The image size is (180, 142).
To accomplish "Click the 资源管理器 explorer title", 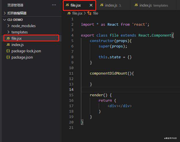I will click(x=15, y=5).
